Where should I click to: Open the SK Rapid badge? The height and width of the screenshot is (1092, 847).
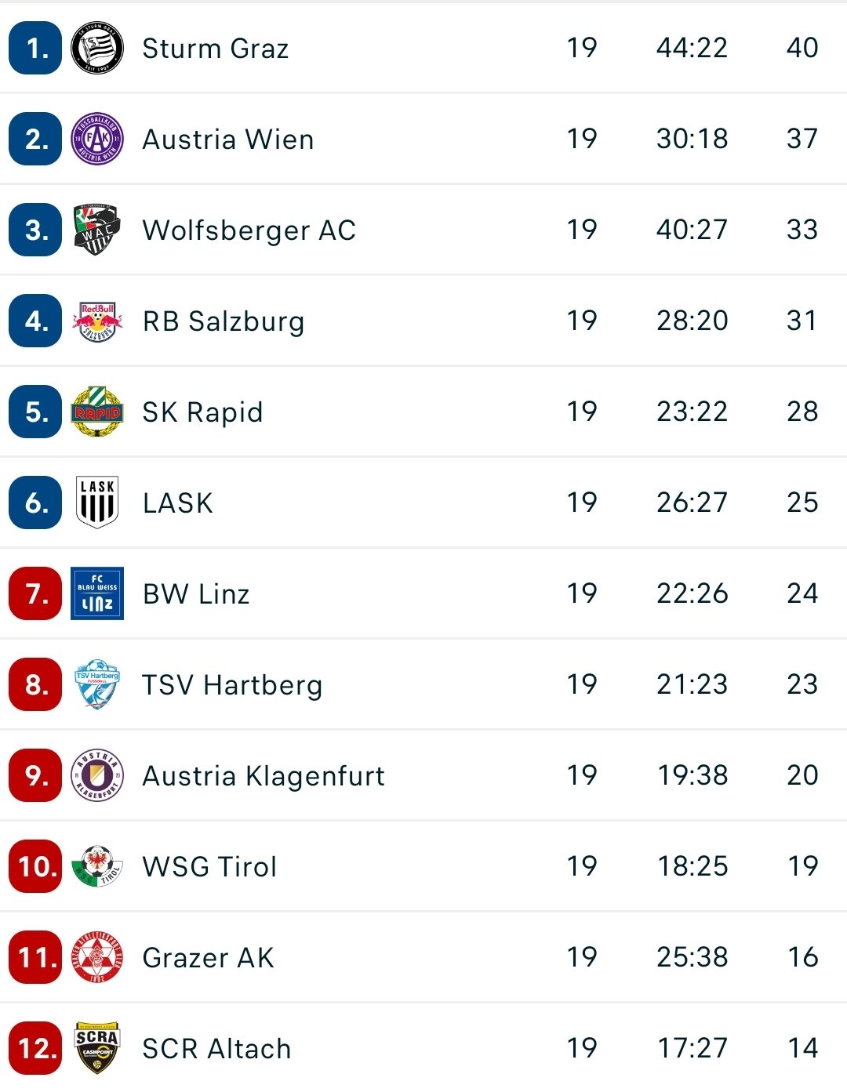coord(97,412)
